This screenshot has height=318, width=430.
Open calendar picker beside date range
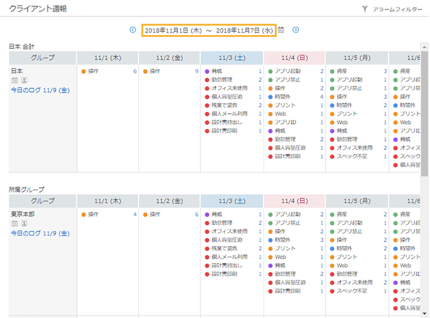point(281,29)
